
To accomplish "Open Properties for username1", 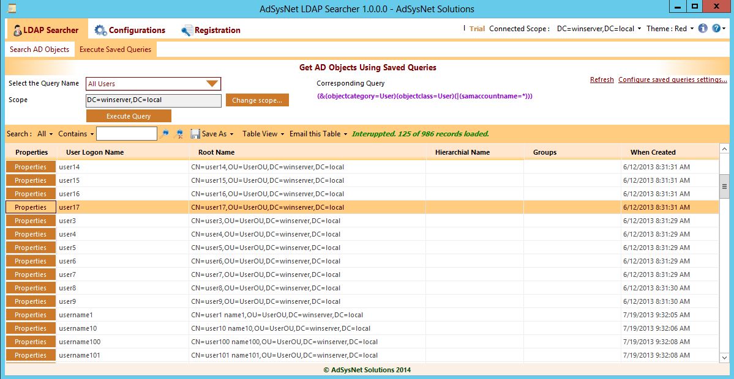I will tap(31, 315).
